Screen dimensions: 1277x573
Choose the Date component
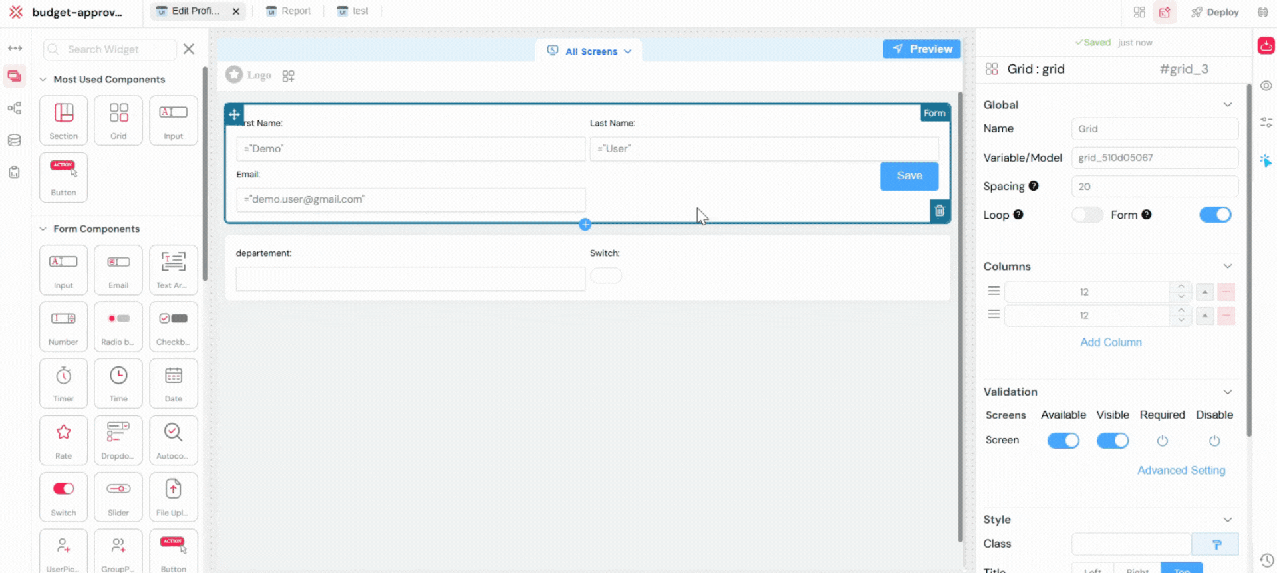(173, 384)
